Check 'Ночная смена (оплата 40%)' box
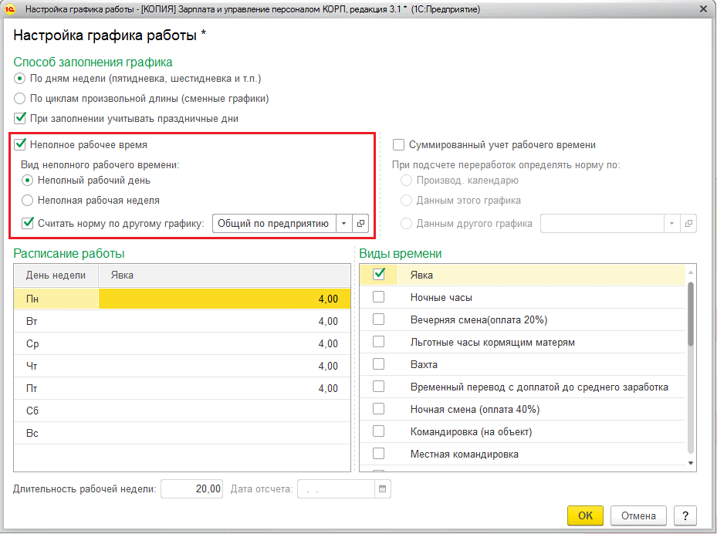Screen dimensions: 717x534 point(379,409)
